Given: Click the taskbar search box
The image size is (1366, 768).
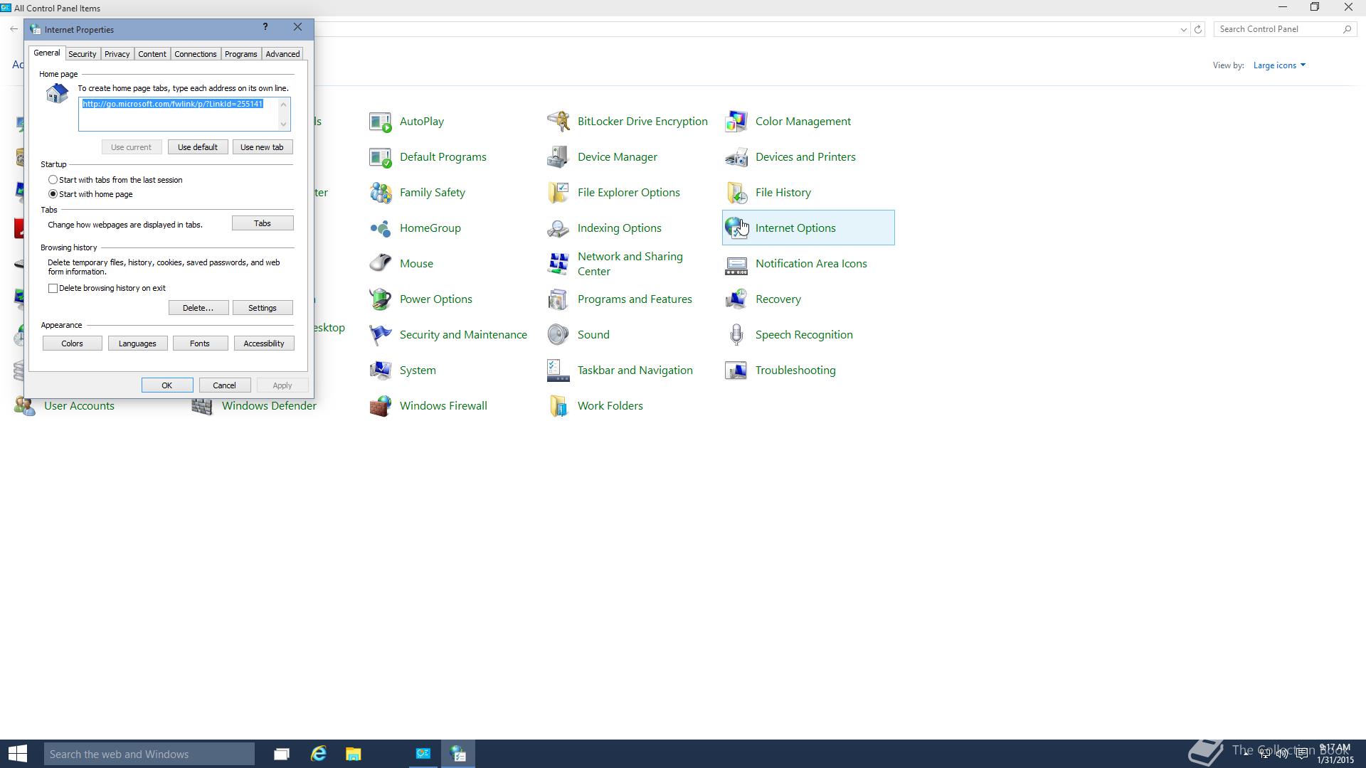Looking at the screenshot, I should 149,754.
